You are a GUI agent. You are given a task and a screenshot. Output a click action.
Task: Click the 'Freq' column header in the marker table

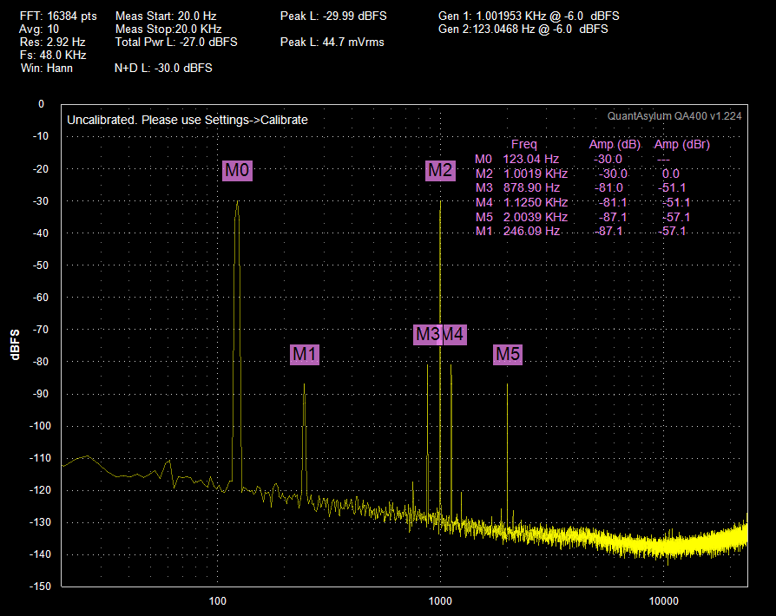coord(523,144)
